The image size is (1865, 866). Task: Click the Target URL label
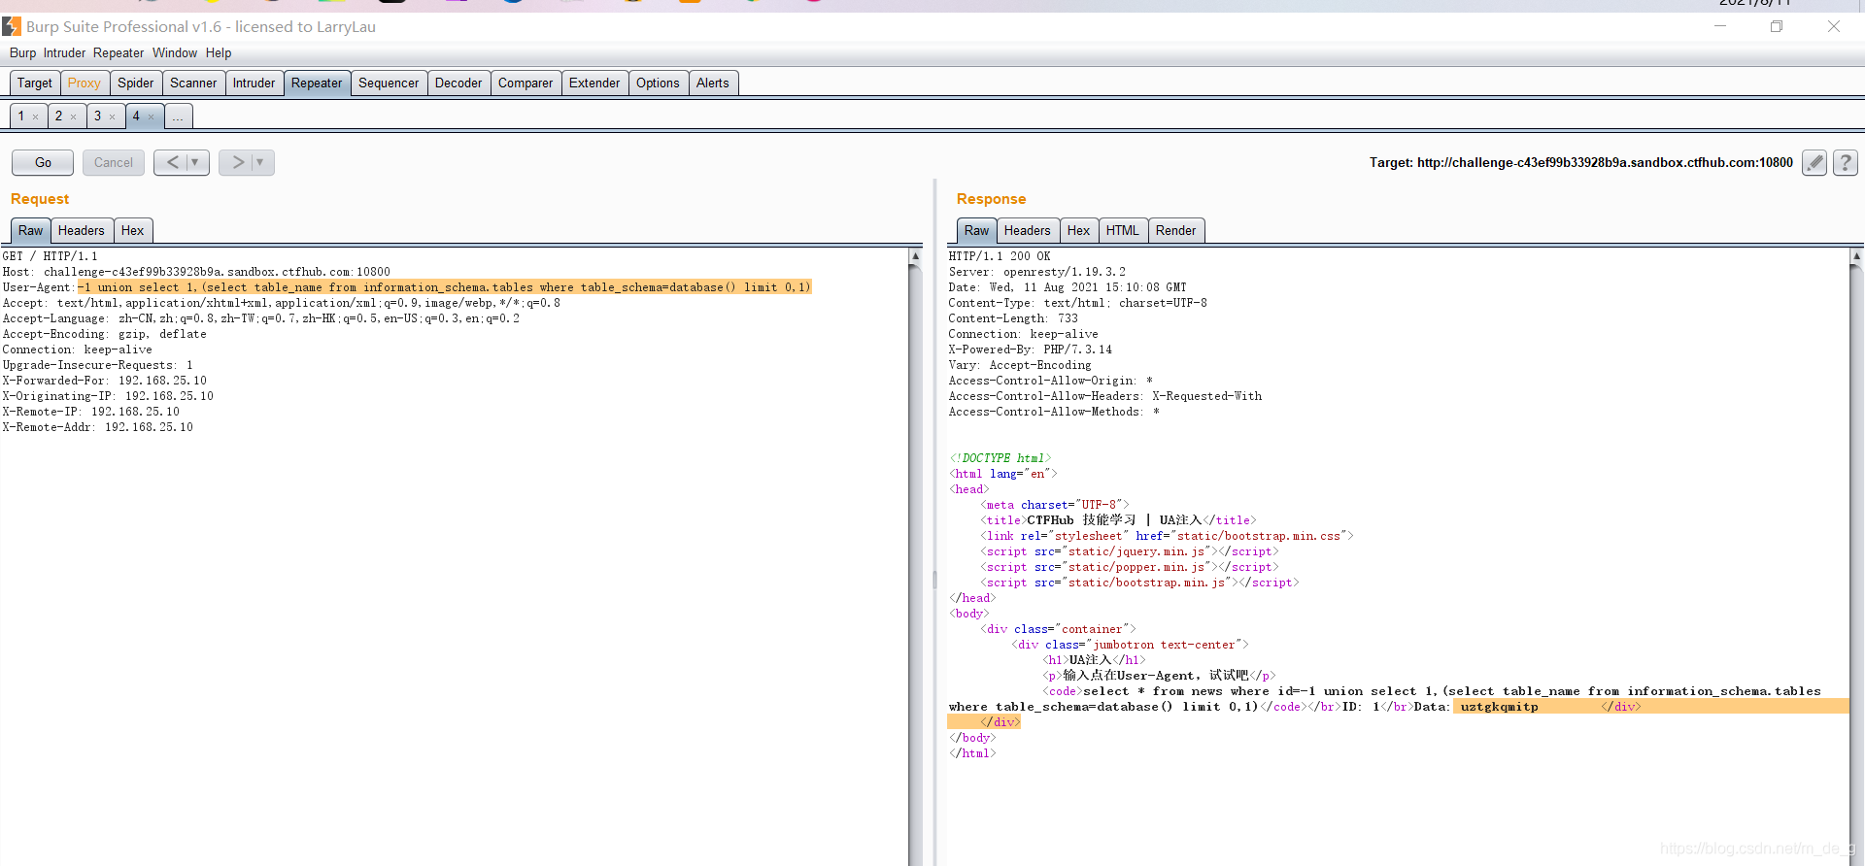1581,162
